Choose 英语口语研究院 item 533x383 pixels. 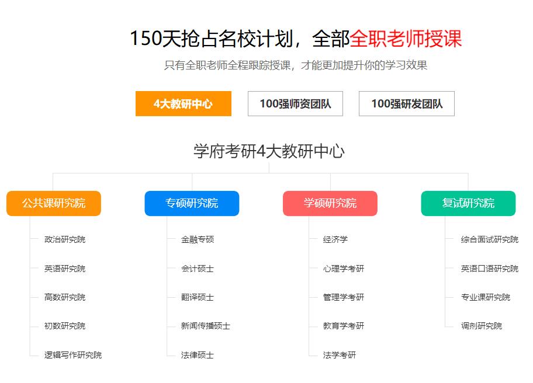pos(490,269)
